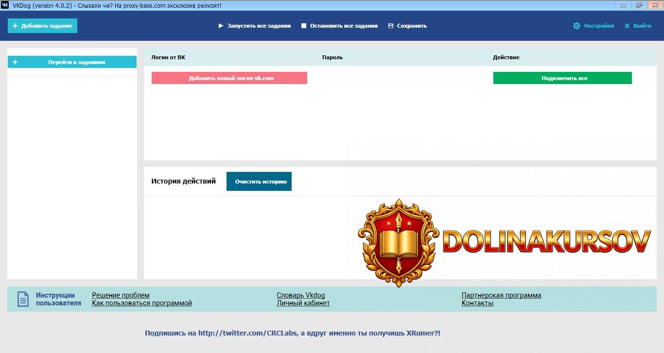Add a new vk.com login account

point(229,78)
